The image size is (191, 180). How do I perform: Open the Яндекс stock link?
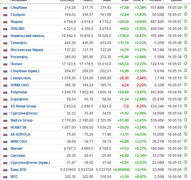[17, 22]
